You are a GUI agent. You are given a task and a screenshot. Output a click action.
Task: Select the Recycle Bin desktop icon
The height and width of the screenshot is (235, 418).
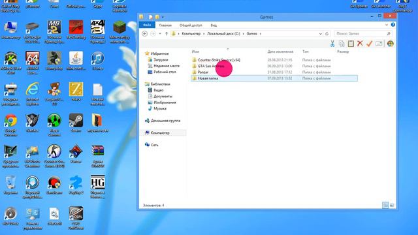(x=10, y=183)
